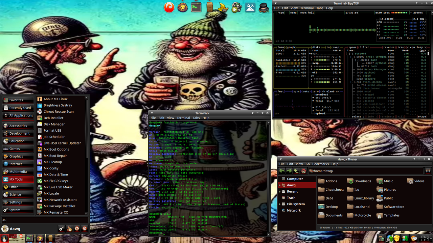
Task: Click the switch user icon in Whisker menu
Action: click(x=69, y=228)
